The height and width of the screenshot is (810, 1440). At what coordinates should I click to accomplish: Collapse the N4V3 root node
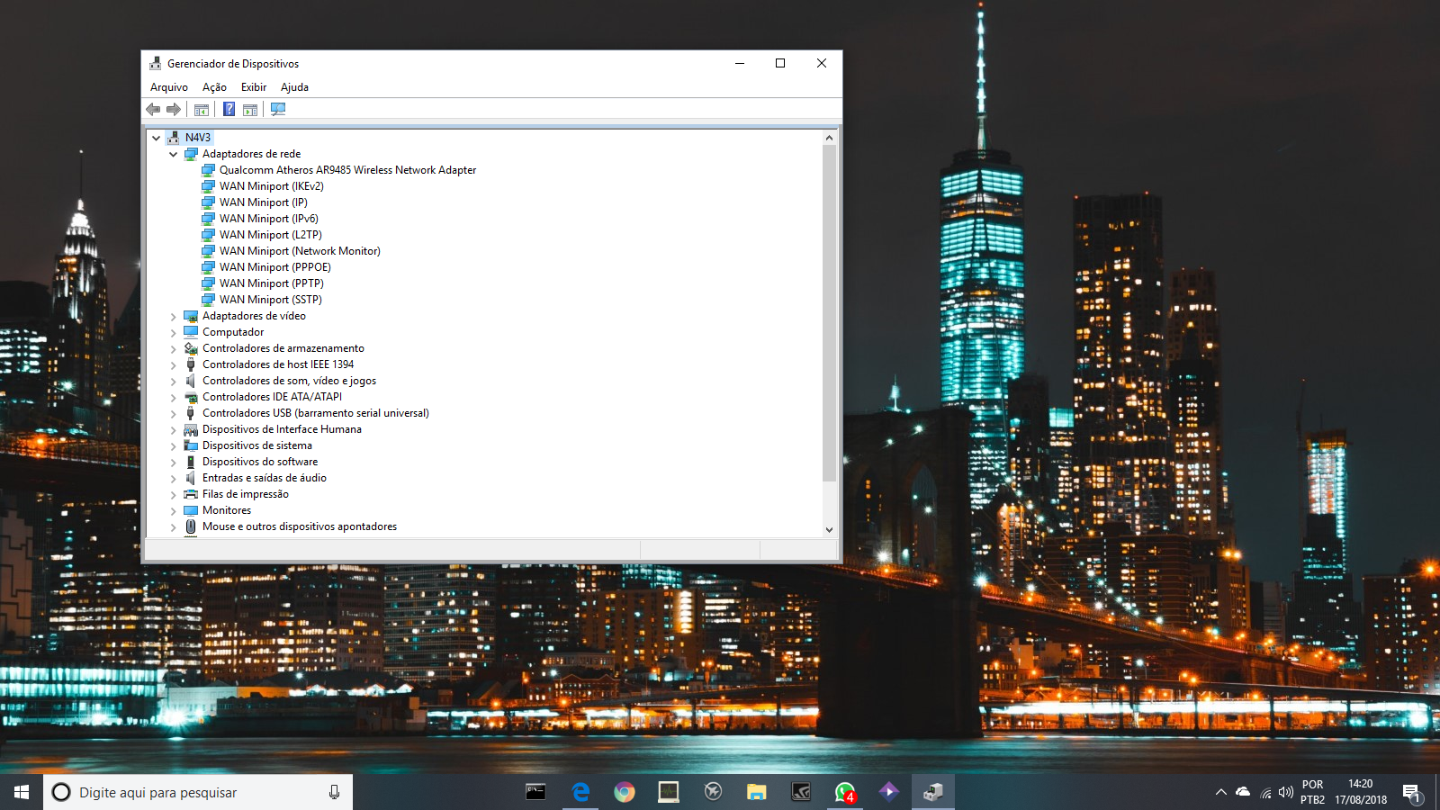[157, 138]
